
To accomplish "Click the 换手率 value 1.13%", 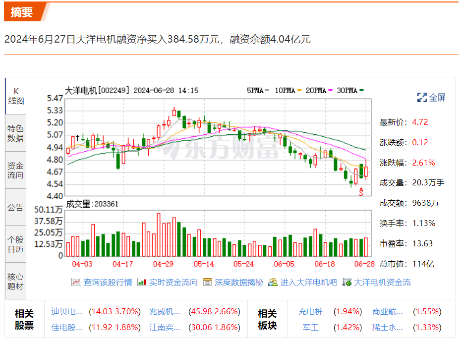I will coord(423,223).
